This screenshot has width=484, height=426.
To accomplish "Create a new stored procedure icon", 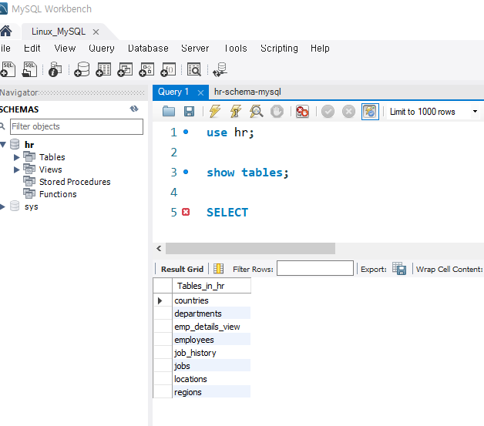I will pos(146,69).
